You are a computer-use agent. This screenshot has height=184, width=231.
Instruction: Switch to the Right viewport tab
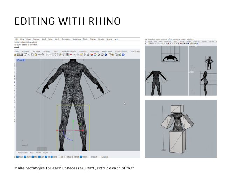pyautogui.click(x=45, y=153)
